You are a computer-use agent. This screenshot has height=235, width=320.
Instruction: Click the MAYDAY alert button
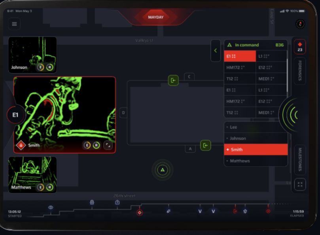pyautogui.click(x=156, y=17)
